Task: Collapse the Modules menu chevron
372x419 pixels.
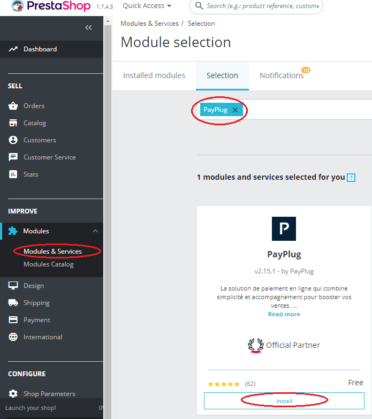Action: 95,231
